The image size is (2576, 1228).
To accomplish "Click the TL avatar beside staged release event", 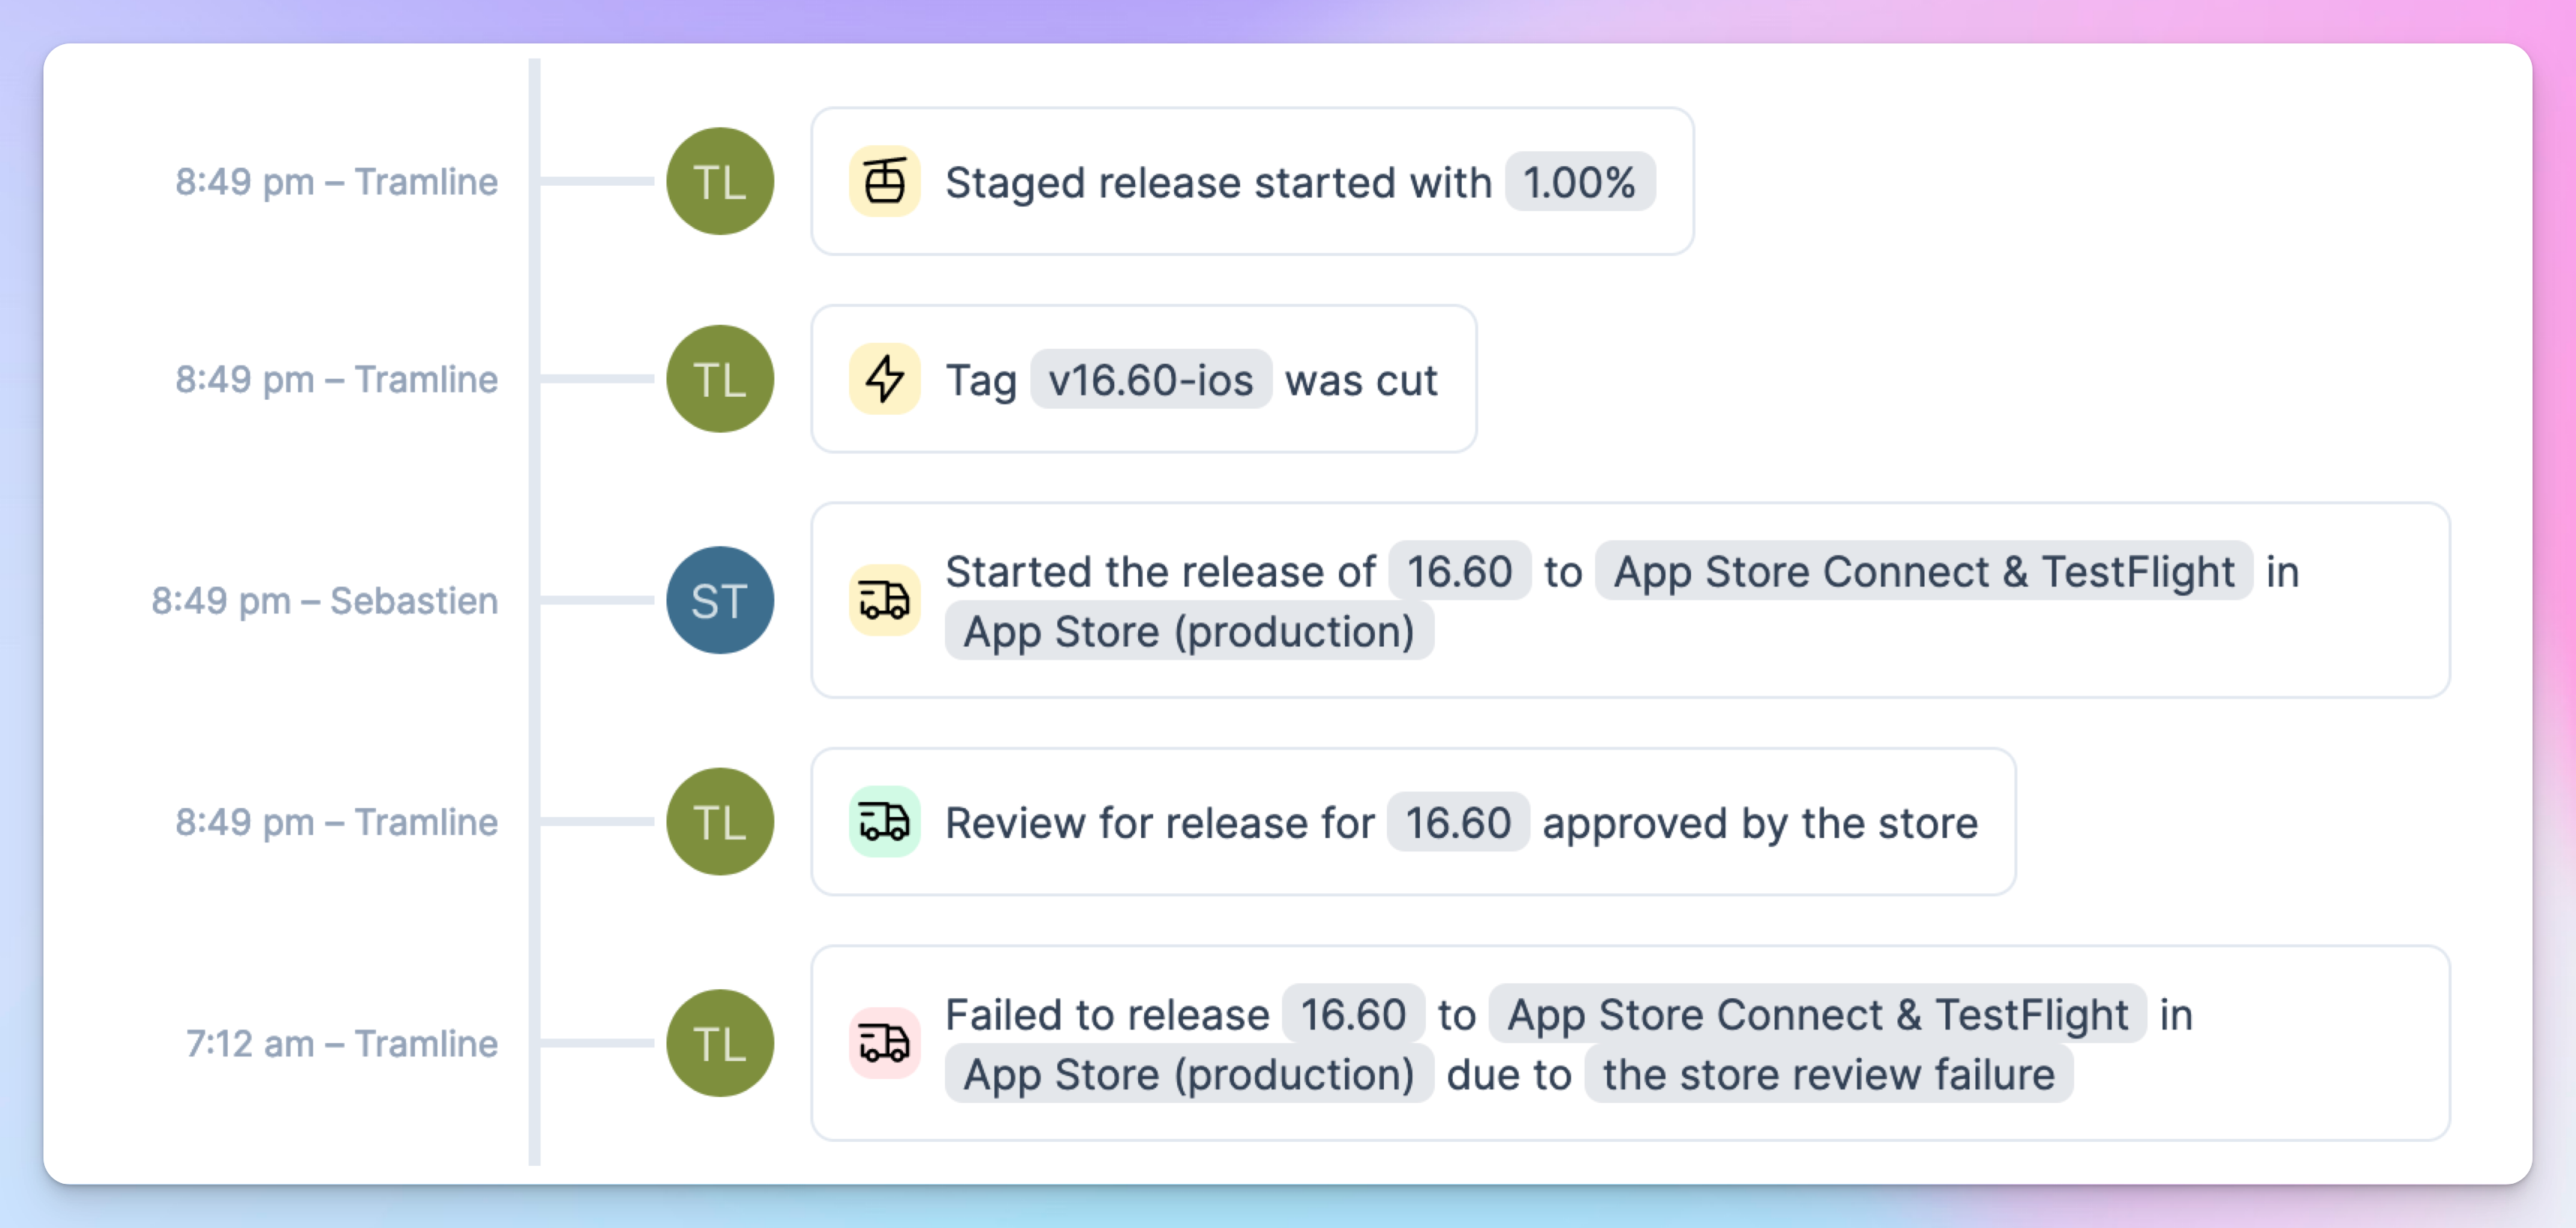I will [x=720, y=182].
